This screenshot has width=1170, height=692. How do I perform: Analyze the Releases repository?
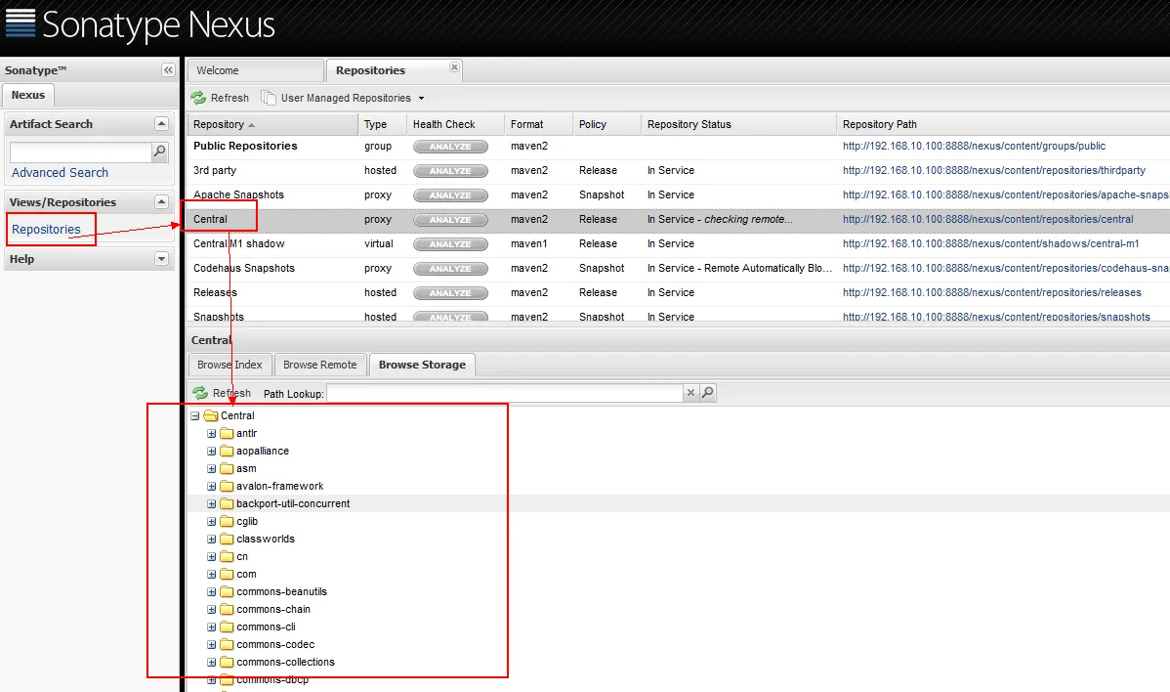pos(450,293)
